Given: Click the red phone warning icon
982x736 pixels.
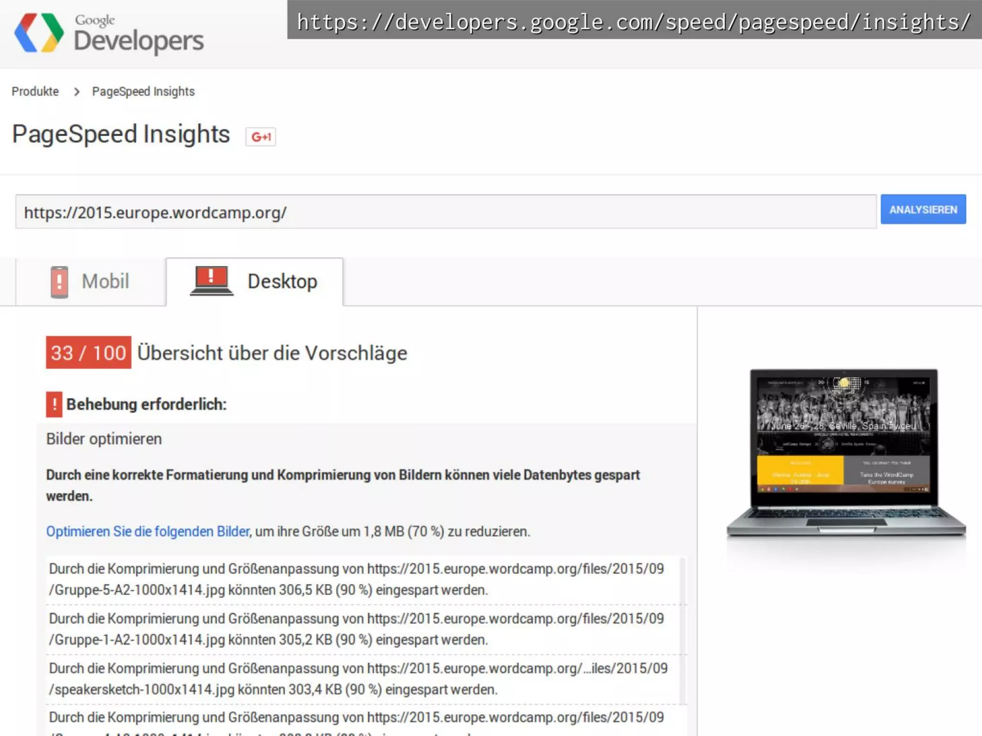Looking at the screenshot, I should coord(59,282).
